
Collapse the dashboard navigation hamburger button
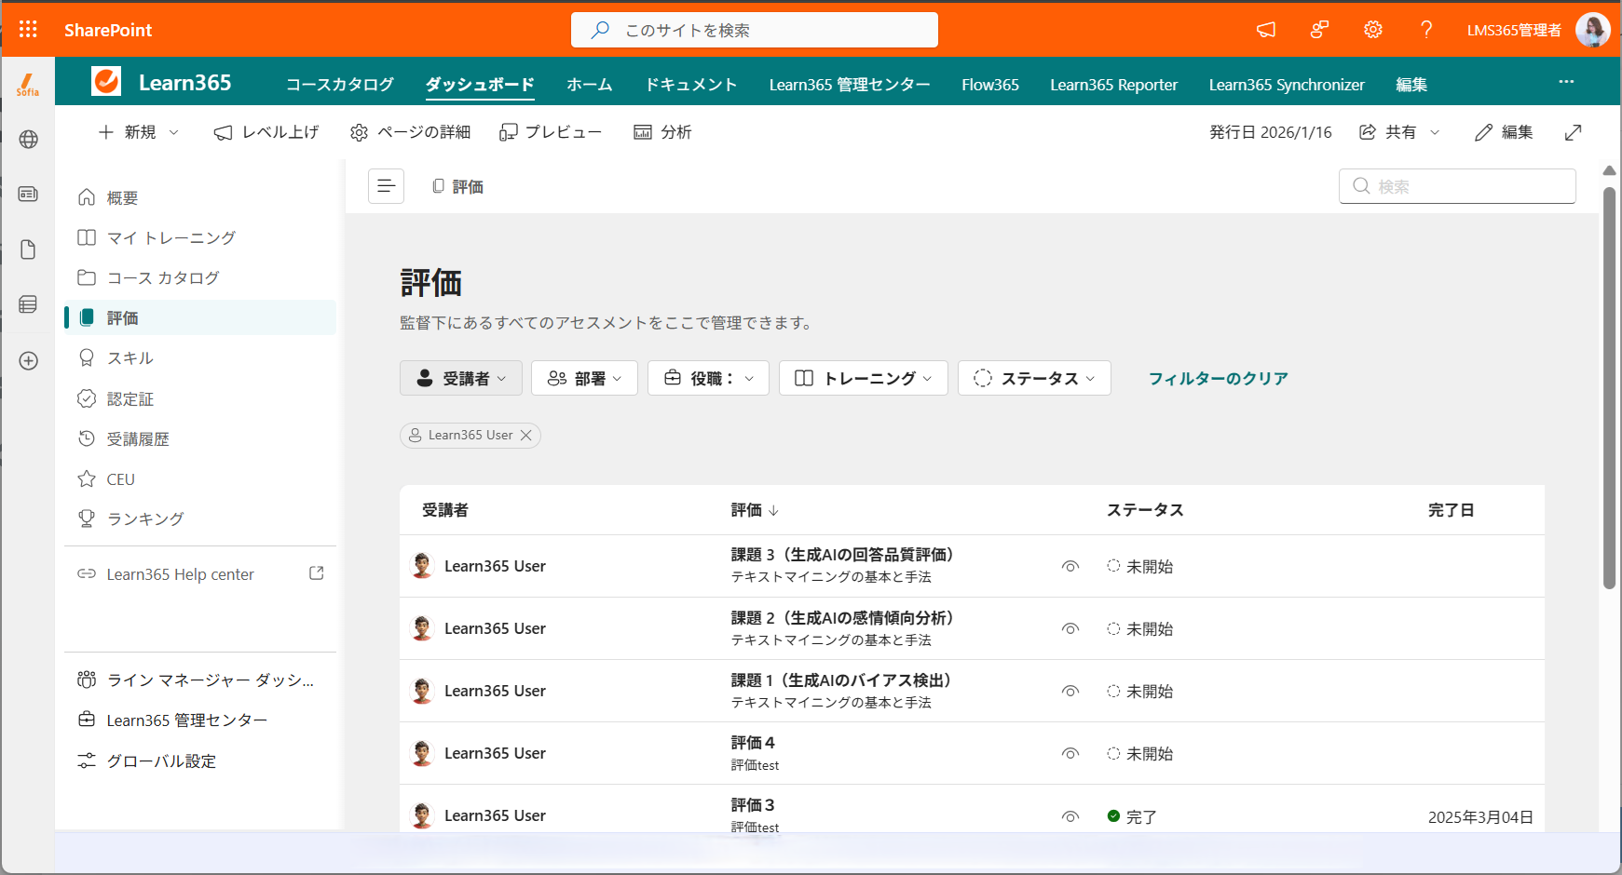tap(386, 186)
